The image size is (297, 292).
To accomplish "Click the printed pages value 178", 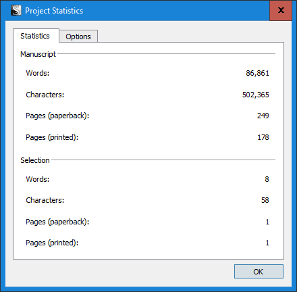I will (263, 137).
